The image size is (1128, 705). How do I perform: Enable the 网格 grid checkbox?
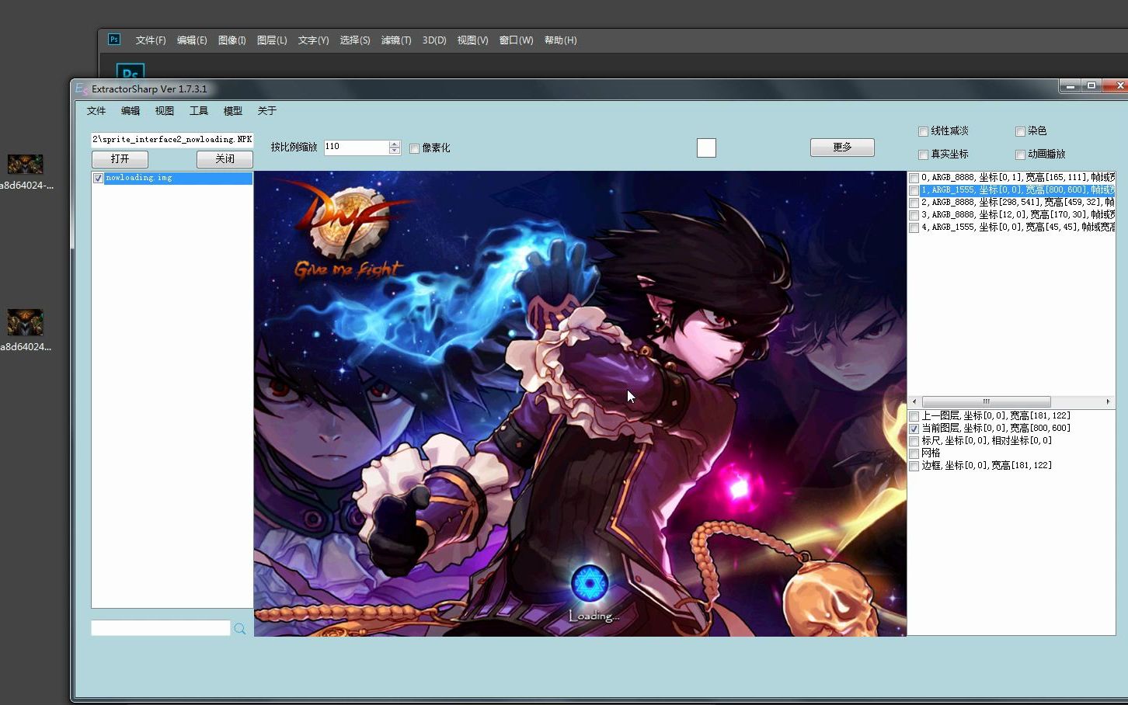point(914,453)
